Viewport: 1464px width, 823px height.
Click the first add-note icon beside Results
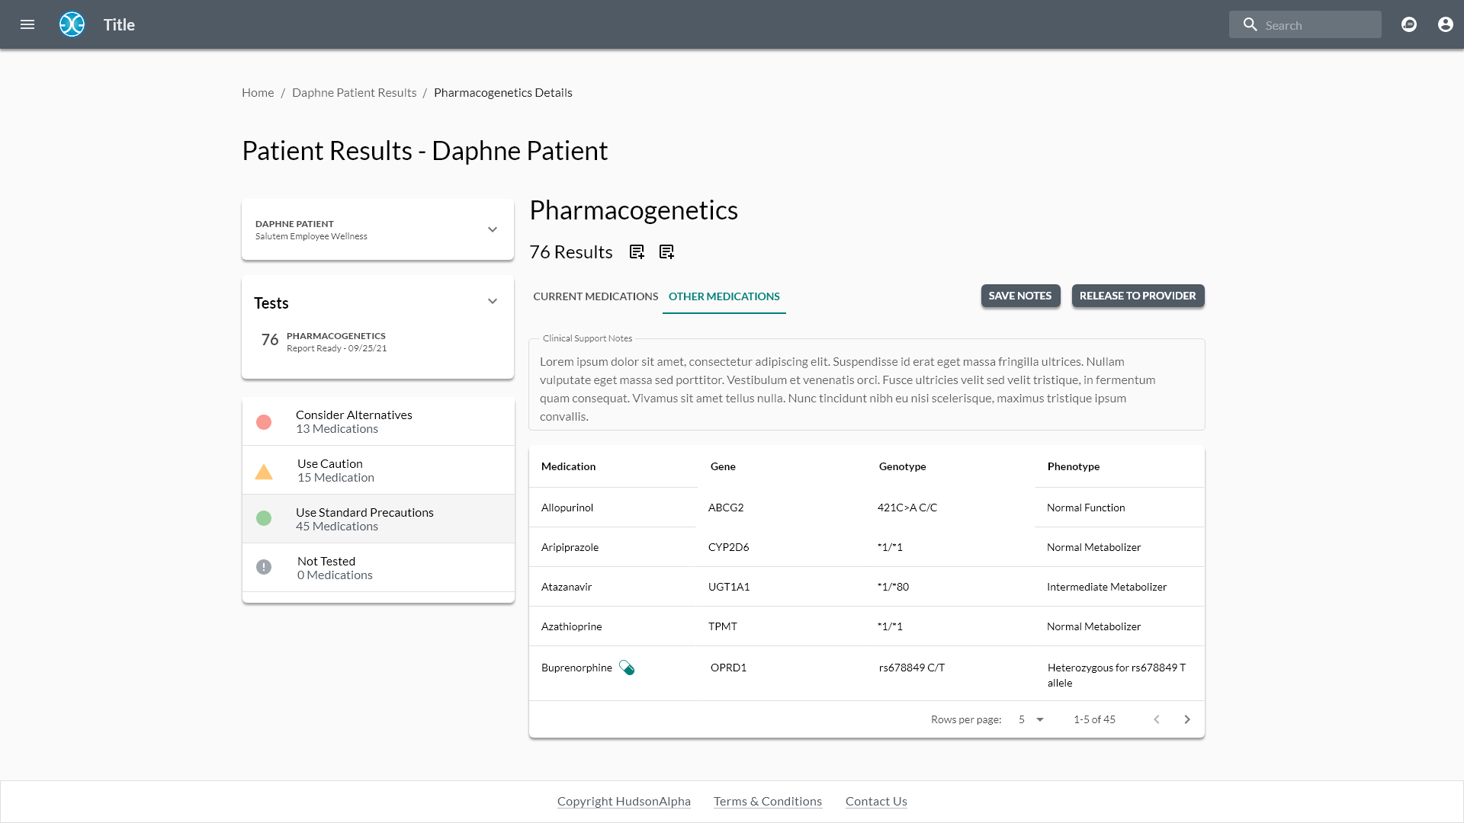tap(637, 252)
